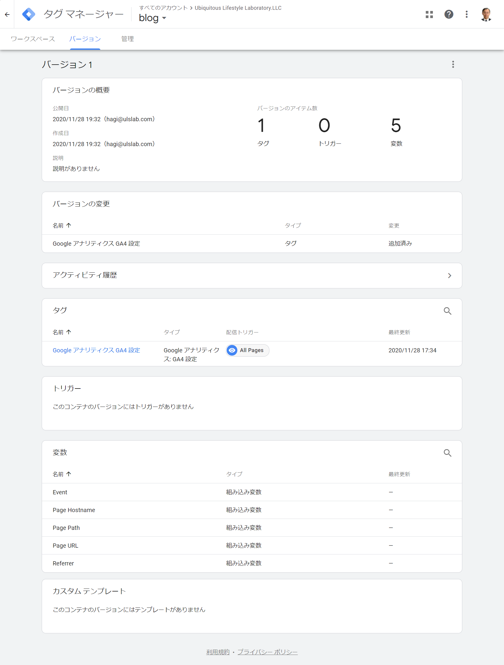This screenshot has height=665, width=504.
Task: Click タイプ column header in tags table
Action: pos(172,332)
